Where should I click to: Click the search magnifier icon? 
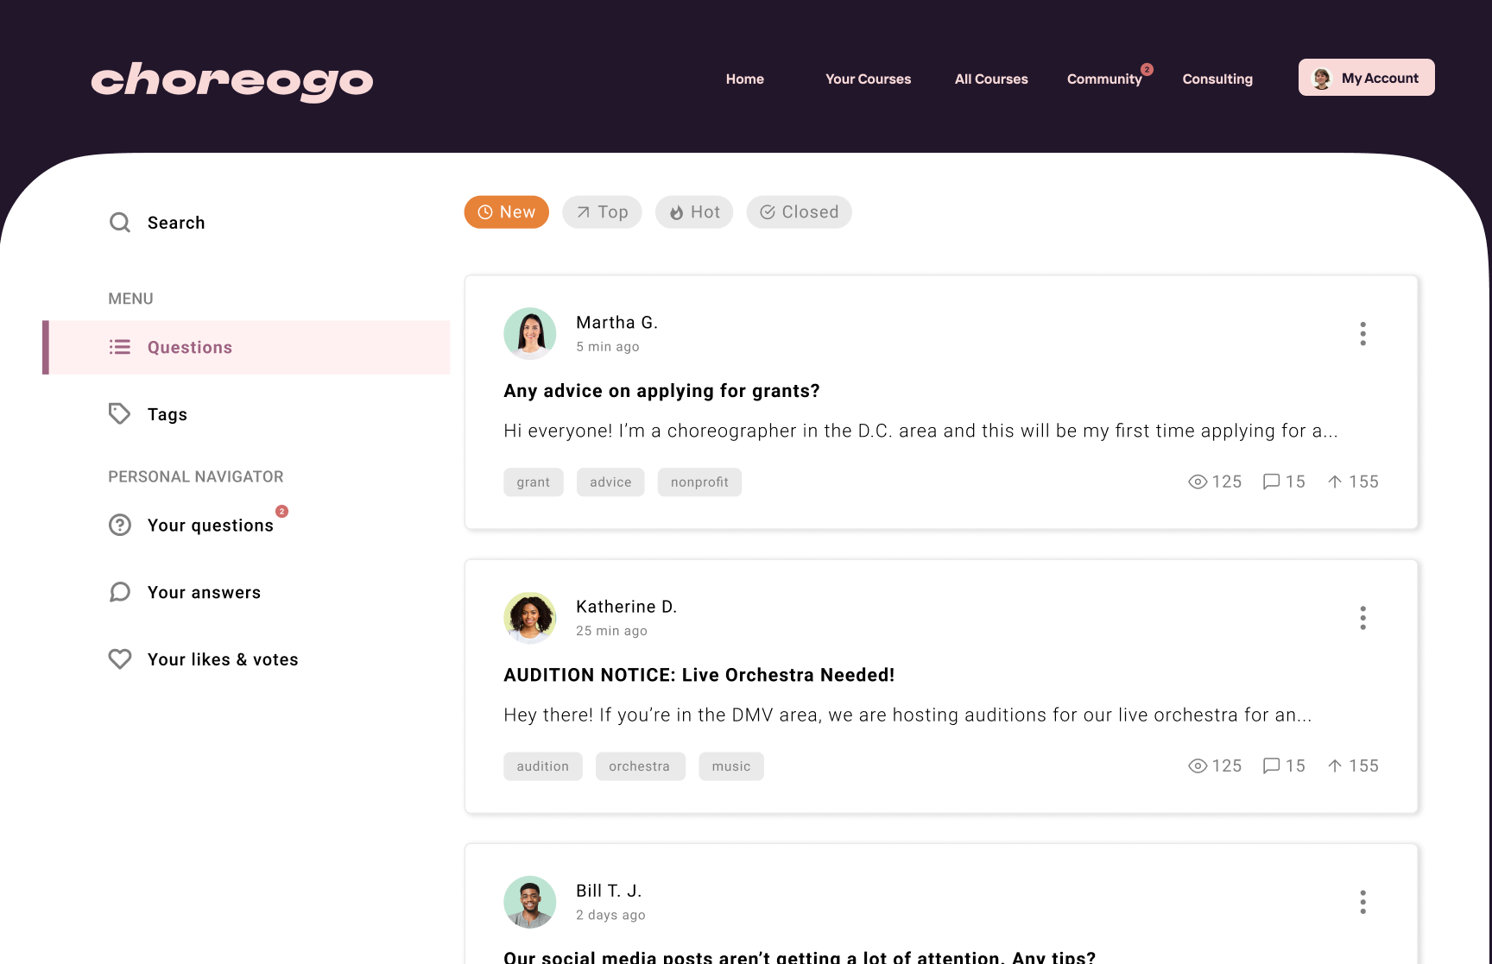click(x=120, y=223)
